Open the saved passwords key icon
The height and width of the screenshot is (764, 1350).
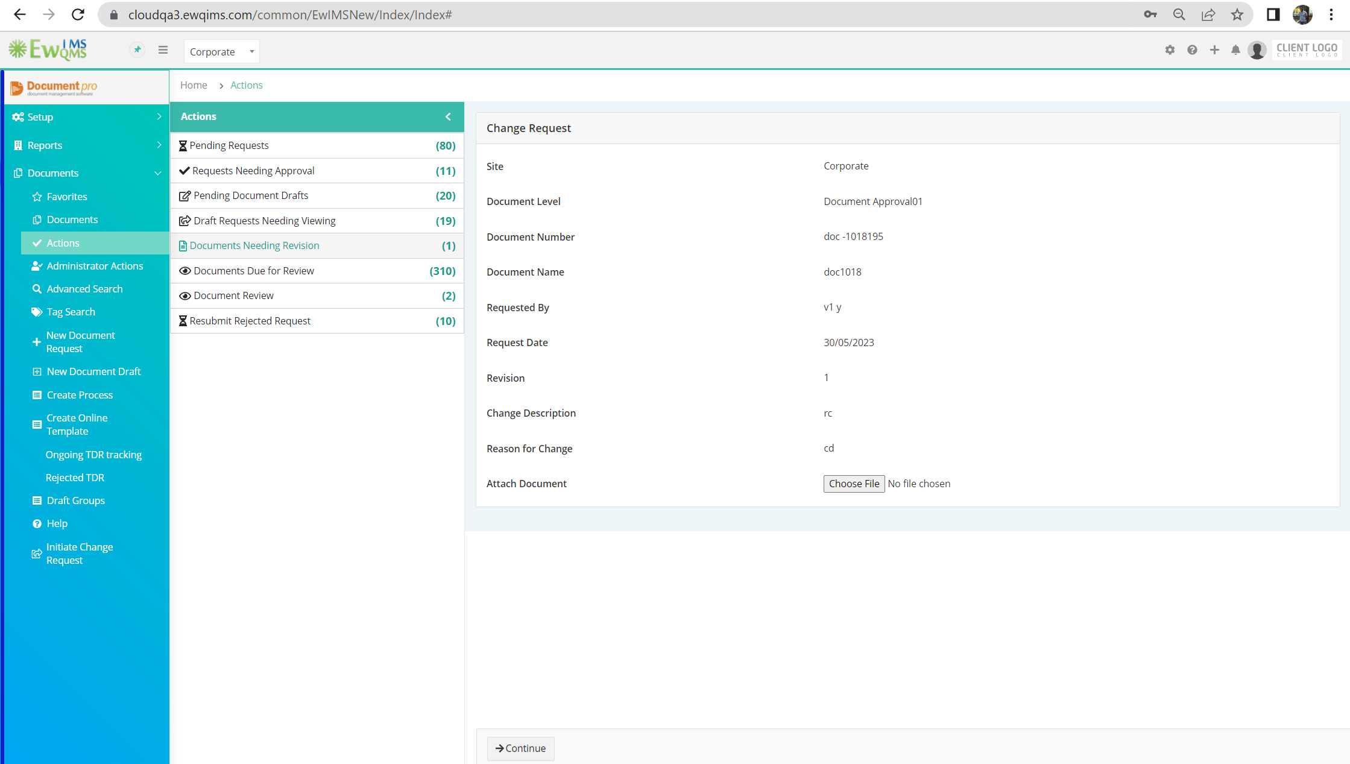tap(1150, 14)
